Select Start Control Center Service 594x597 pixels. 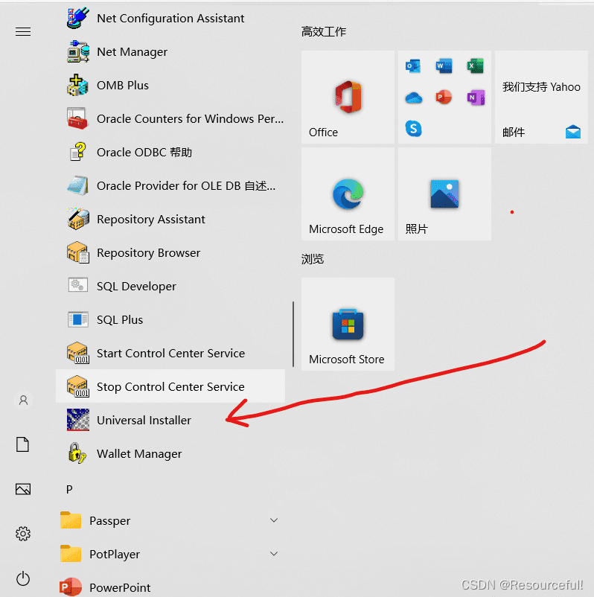coord(170,354)
